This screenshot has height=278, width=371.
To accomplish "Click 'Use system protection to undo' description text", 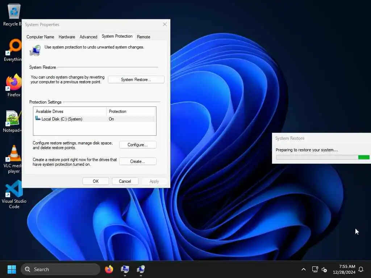I will [94, 47].
